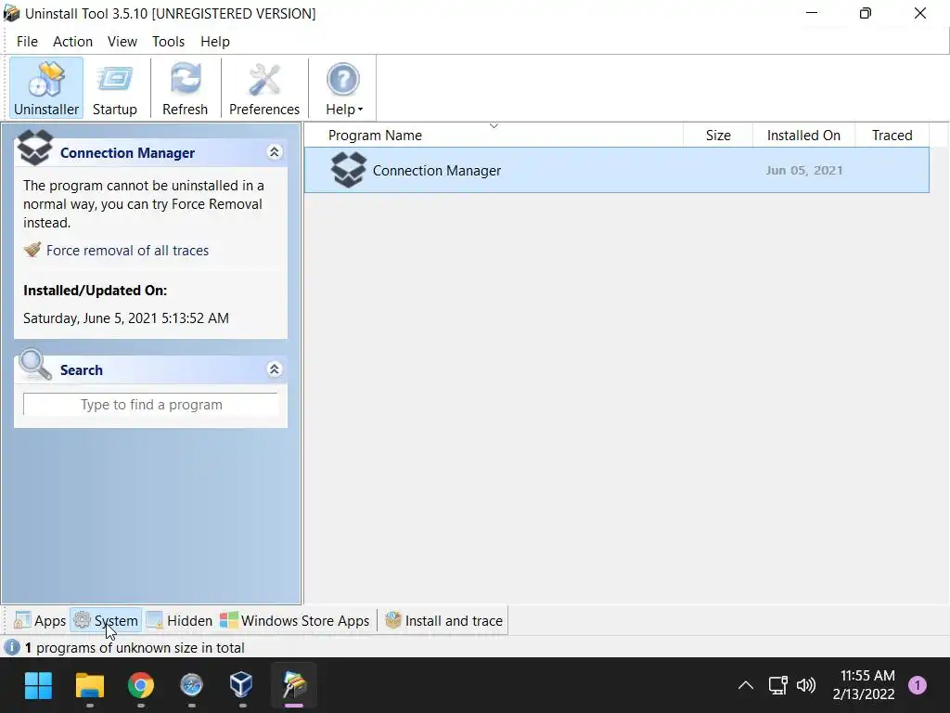Image resolution: width=950 pixels, height=713 pixels.
Task: Open the Help dropdown in toolbar
Action: (x=343, y=88)
